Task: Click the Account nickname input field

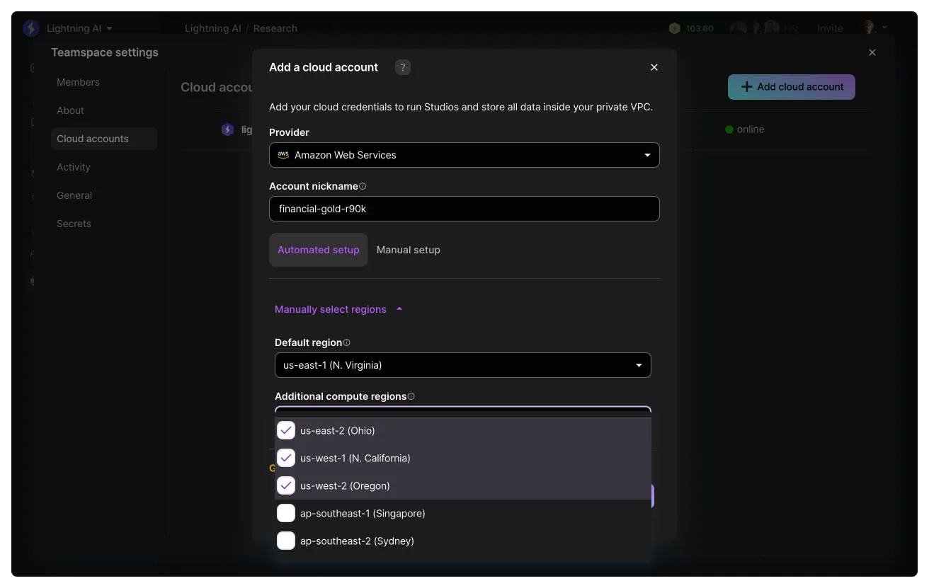Action: click(465, 209)
